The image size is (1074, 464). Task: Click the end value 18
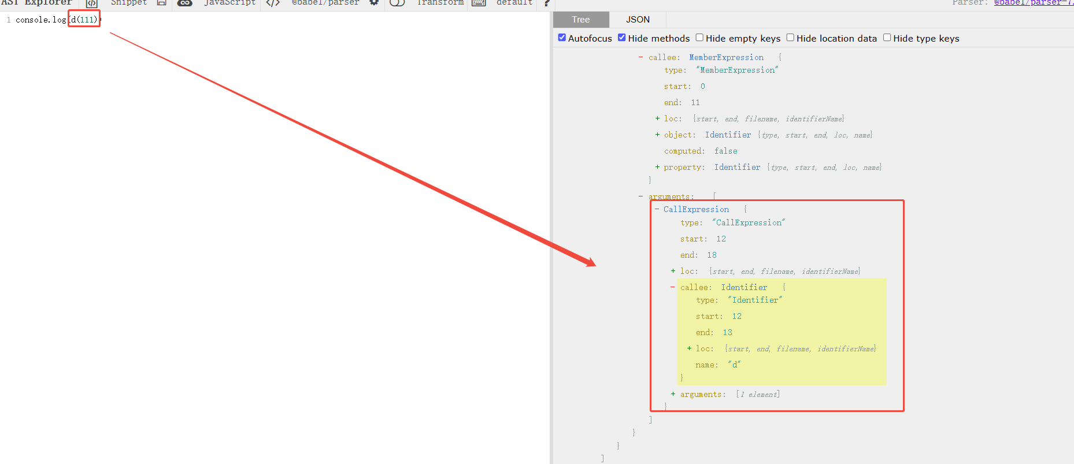click(x=712, y=255)
